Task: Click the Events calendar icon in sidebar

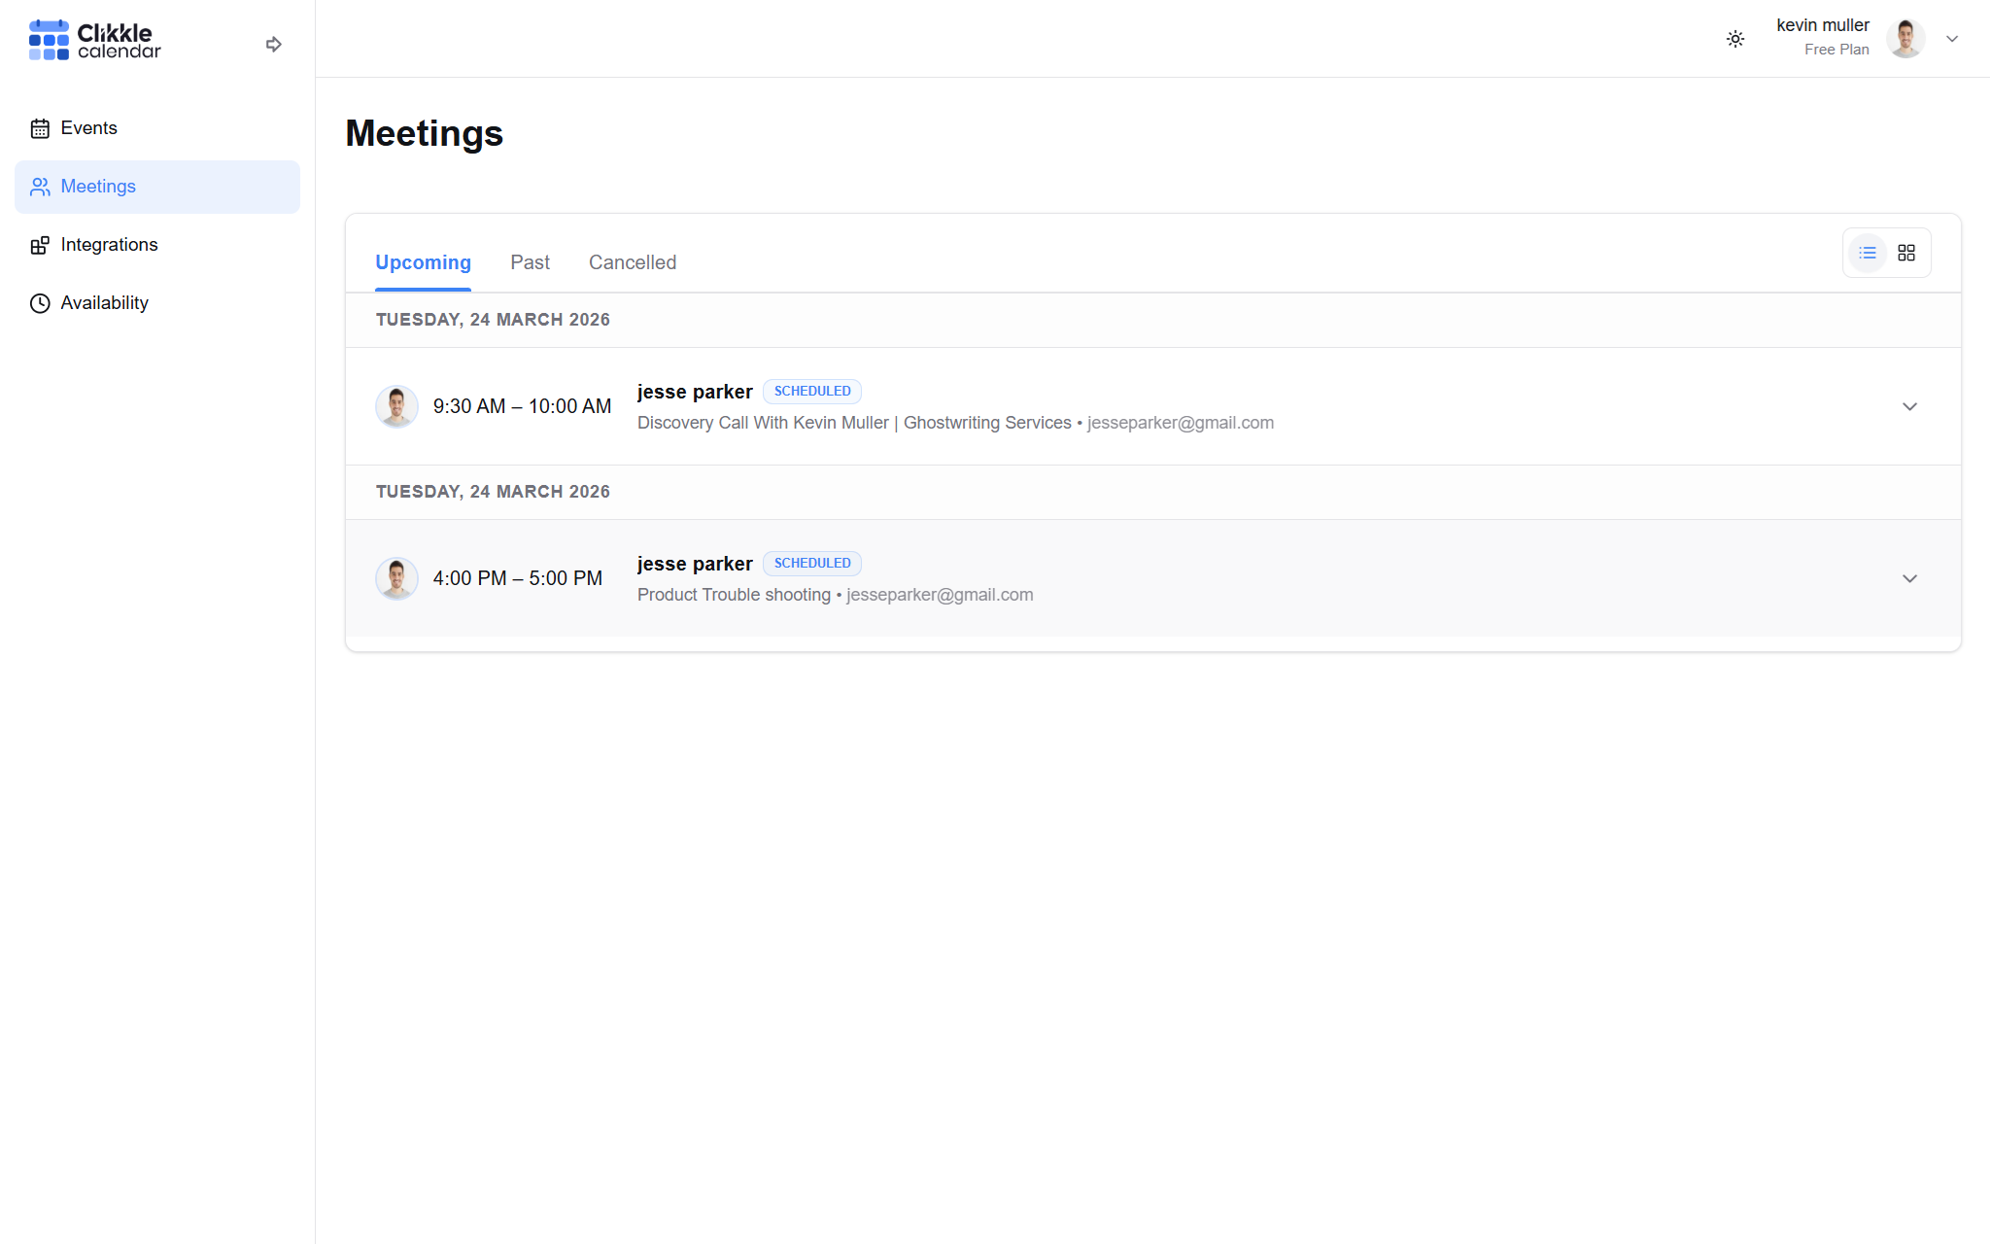Action: pyautogui.click(x=40, y=128)
